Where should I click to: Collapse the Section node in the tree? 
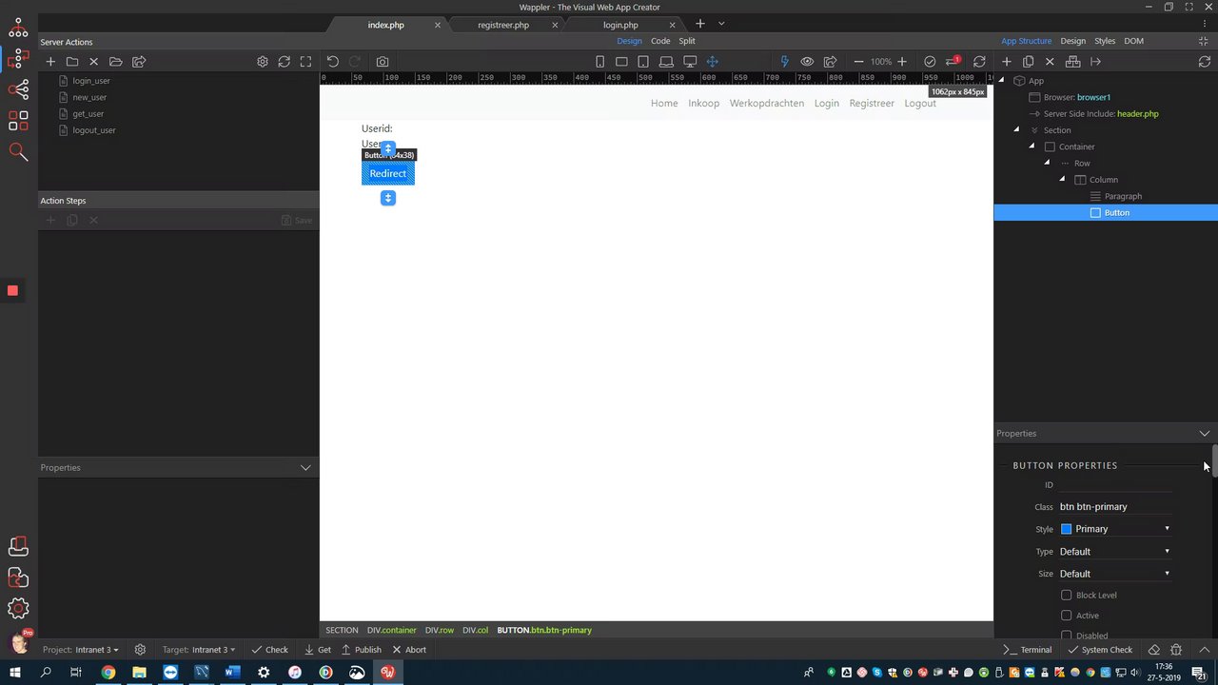tap(1016, 130)
